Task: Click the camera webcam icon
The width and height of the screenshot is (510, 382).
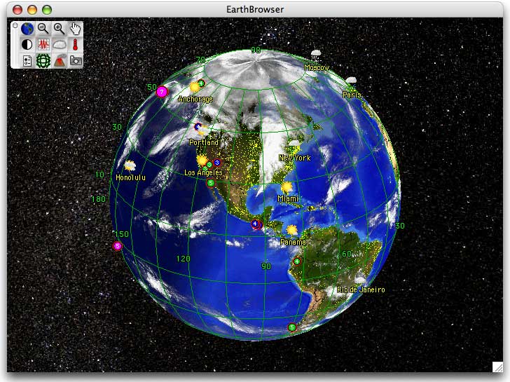Action: point(76,60)
